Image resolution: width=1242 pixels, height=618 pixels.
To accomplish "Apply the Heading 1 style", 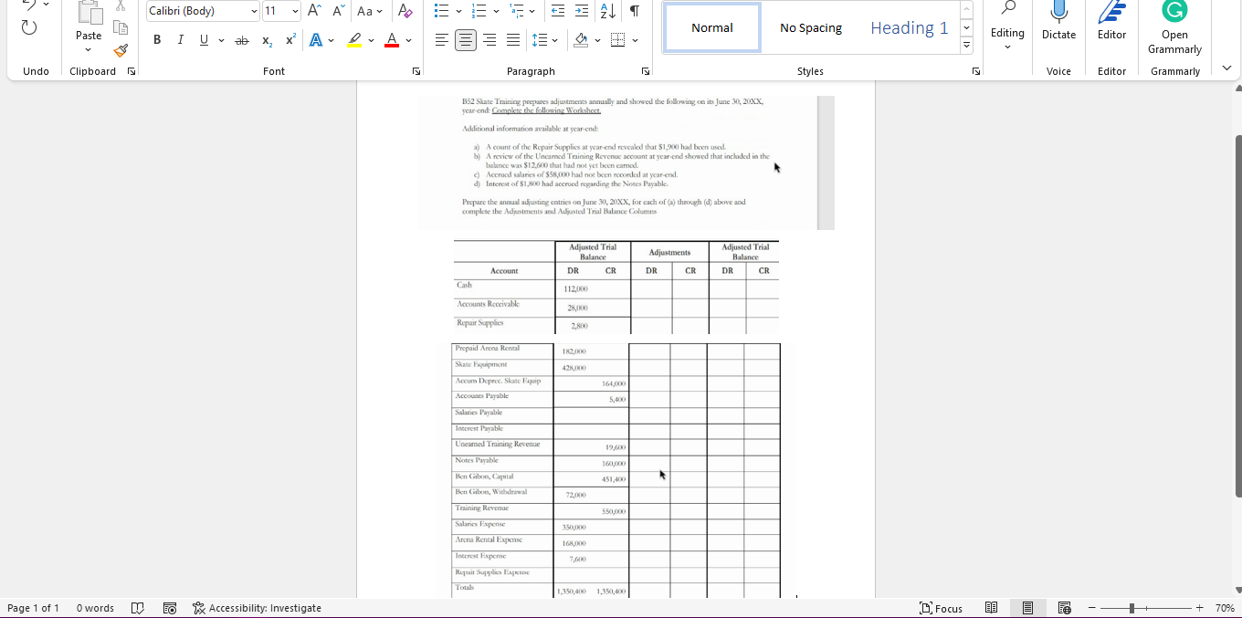I will coord(909,27).
